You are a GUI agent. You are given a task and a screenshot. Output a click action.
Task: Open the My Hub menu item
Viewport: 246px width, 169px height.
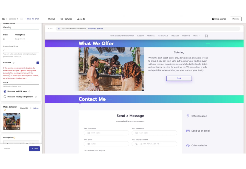click(x=51, y=19)
